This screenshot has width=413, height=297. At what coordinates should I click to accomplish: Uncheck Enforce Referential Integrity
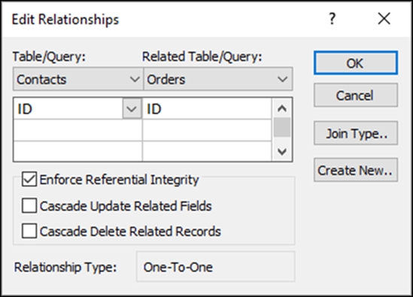click(x=29, y=179)
